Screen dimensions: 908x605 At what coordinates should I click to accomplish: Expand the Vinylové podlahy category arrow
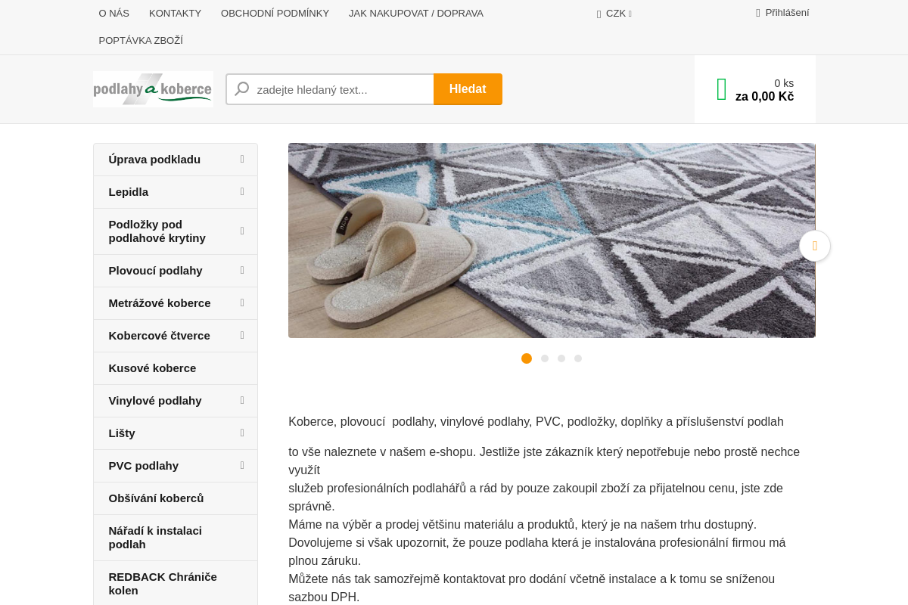(x=242, y=401)
